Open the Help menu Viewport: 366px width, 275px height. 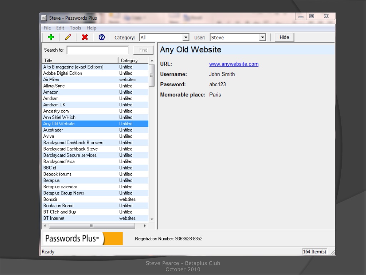click(91, 28)
